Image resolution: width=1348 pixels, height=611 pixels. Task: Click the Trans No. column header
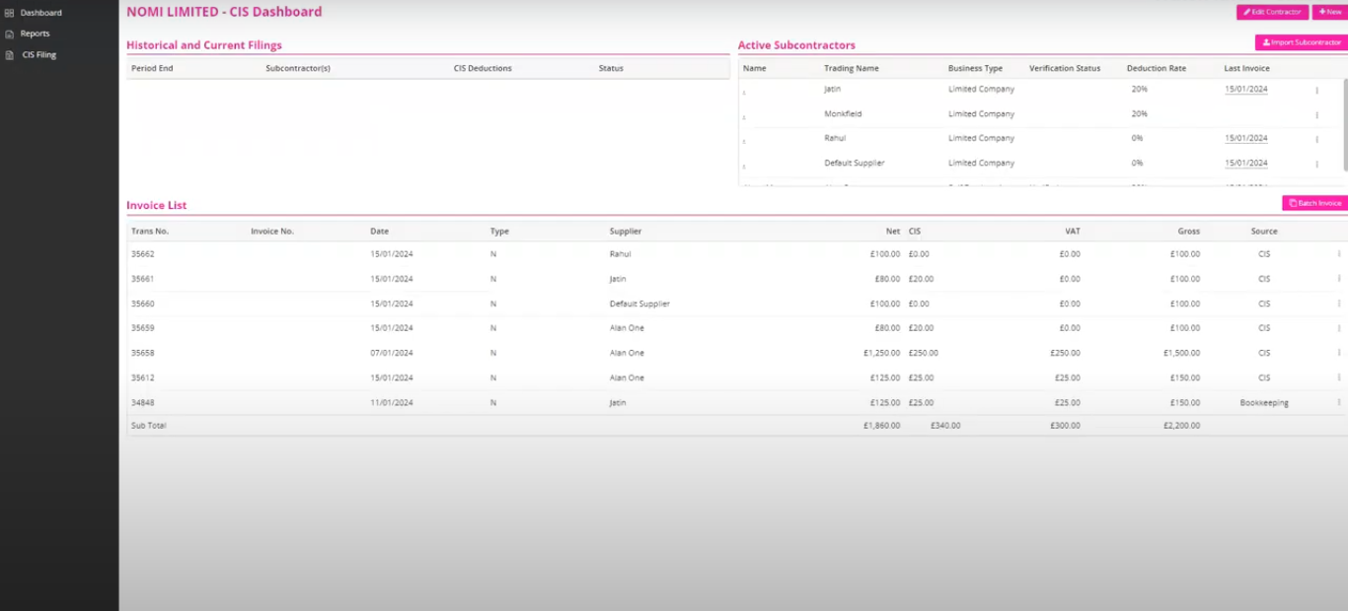pos(150,232)
